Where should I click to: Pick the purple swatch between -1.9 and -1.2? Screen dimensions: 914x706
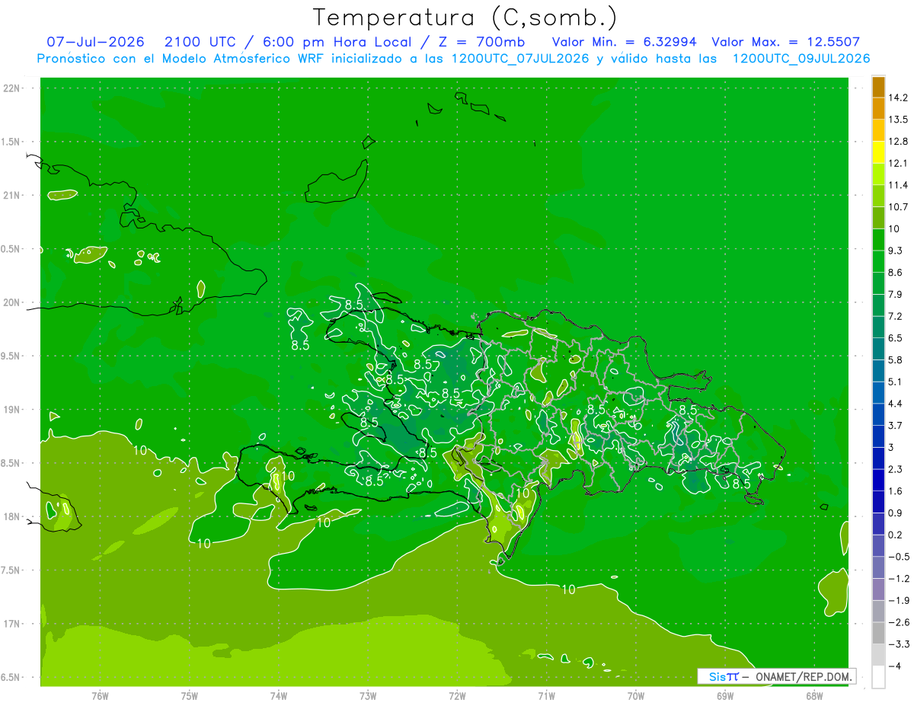(878, 589)
